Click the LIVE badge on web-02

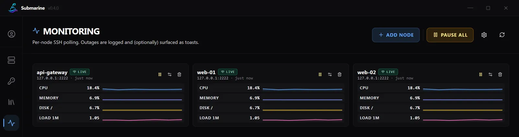click(388, 72)
